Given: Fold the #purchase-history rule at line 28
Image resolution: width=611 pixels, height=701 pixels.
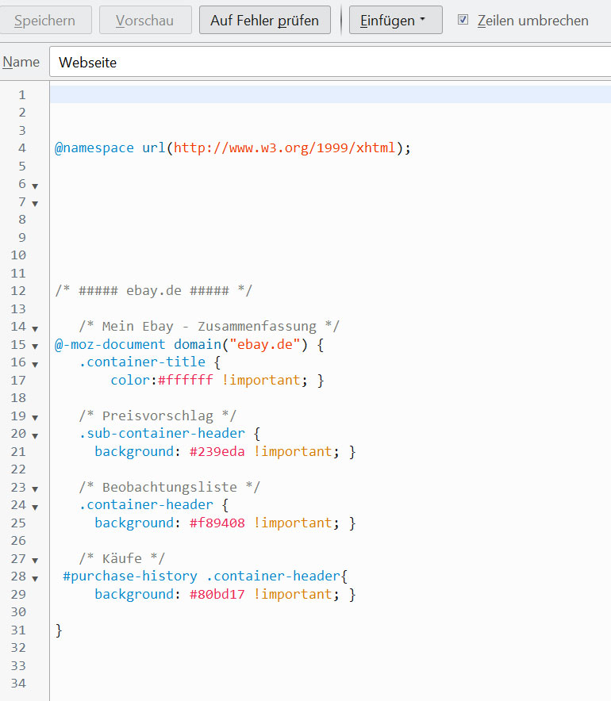Looking at the screenshot, I should pos(35,577).
